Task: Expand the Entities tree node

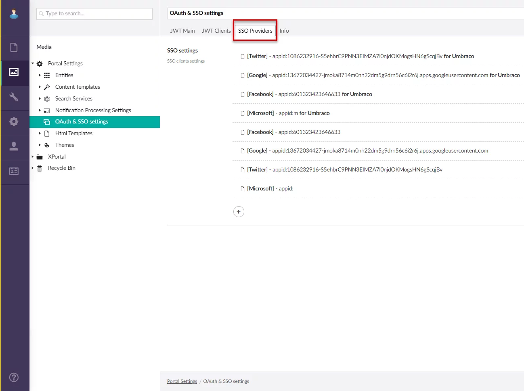Action: point(40,75)
